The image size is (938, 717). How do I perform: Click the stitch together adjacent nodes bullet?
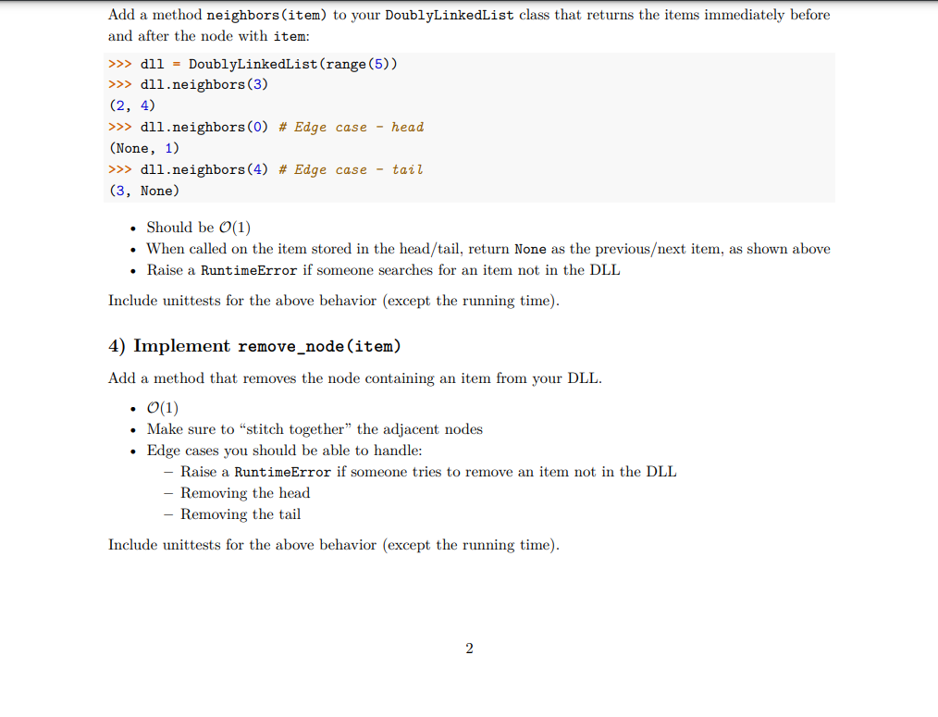click(315, 429)
